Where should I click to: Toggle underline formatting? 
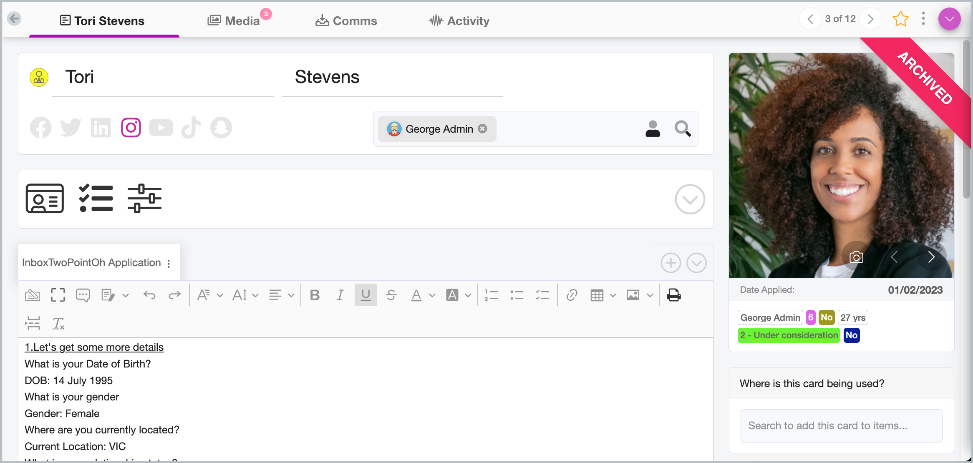click(x=366, y=295)
